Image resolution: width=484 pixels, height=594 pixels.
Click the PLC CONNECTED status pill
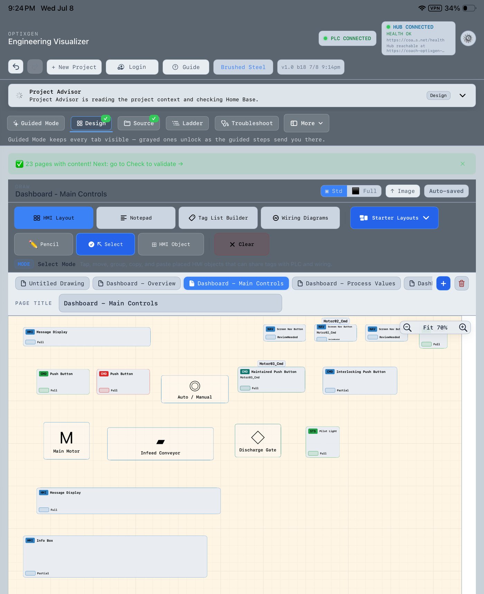click(x=347, y=38)
